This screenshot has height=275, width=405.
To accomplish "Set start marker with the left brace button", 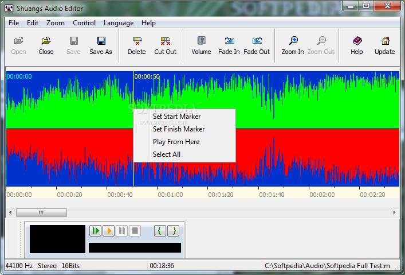I will pyautogui.click(x=160, y=230).
